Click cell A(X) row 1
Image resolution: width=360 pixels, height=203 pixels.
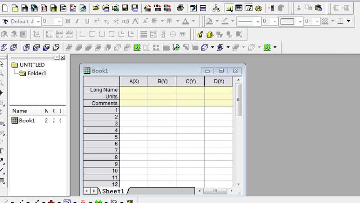(x=134, y=110)
